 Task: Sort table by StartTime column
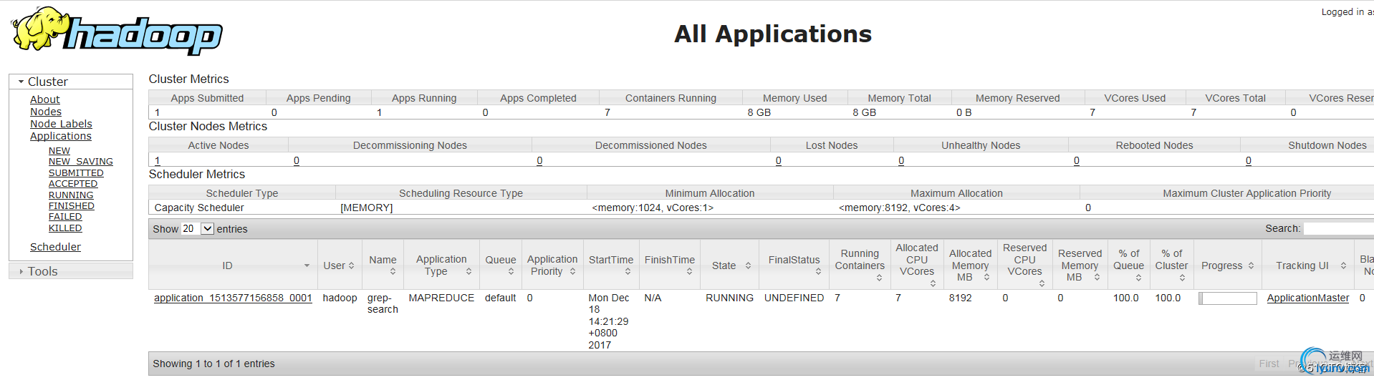(x=611, y=265)
